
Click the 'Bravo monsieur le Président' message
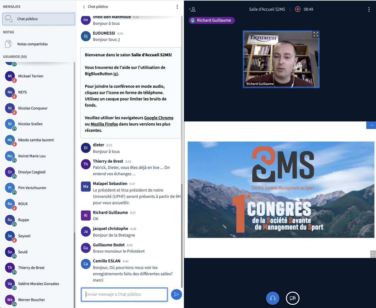(119, 251)
